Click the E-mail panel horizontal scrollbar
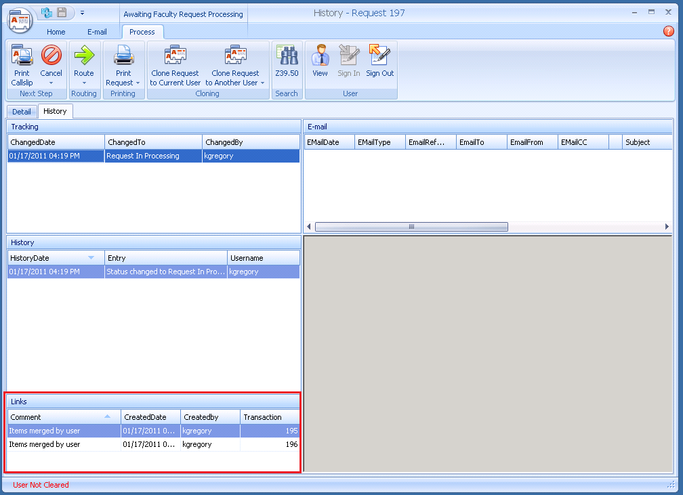Image resolution: width=683 pixels, height=495 pixels. (411, 226)
